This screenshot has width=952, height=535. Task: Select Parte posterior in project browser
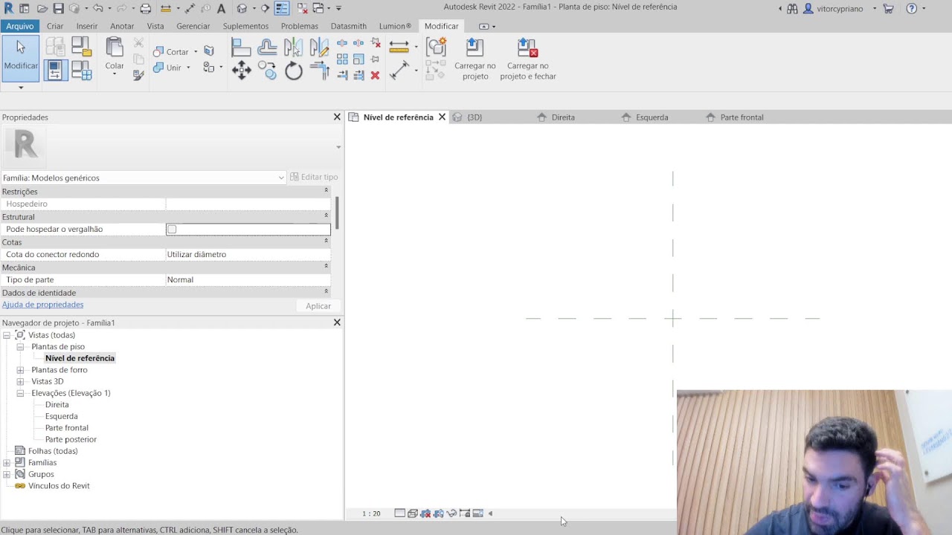(x=71, y=440)
